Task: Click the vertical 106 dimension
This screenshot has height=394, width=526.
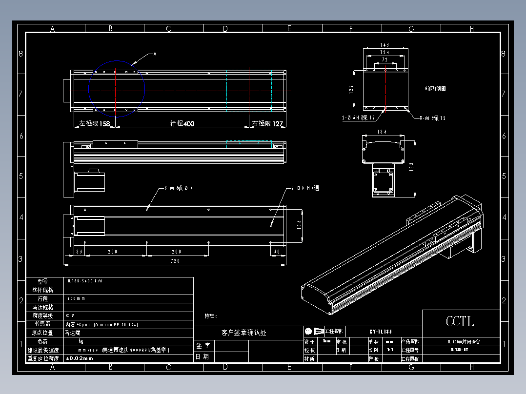Action: [x=299, y=224]
